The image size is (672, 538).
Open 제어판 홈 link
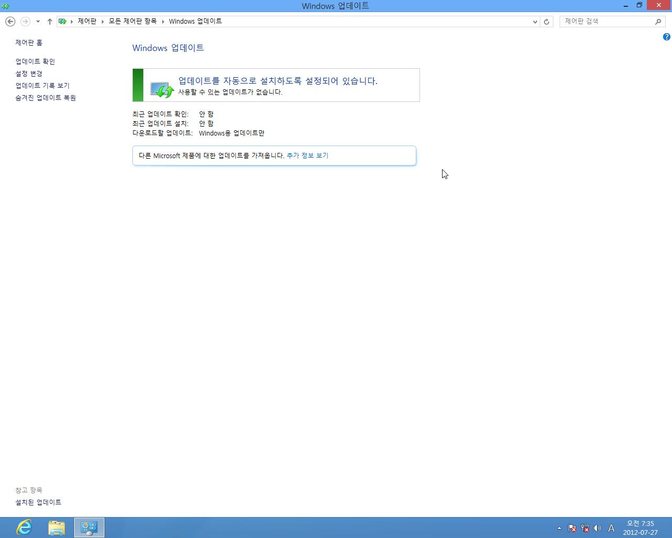click(x=29, y=43)
